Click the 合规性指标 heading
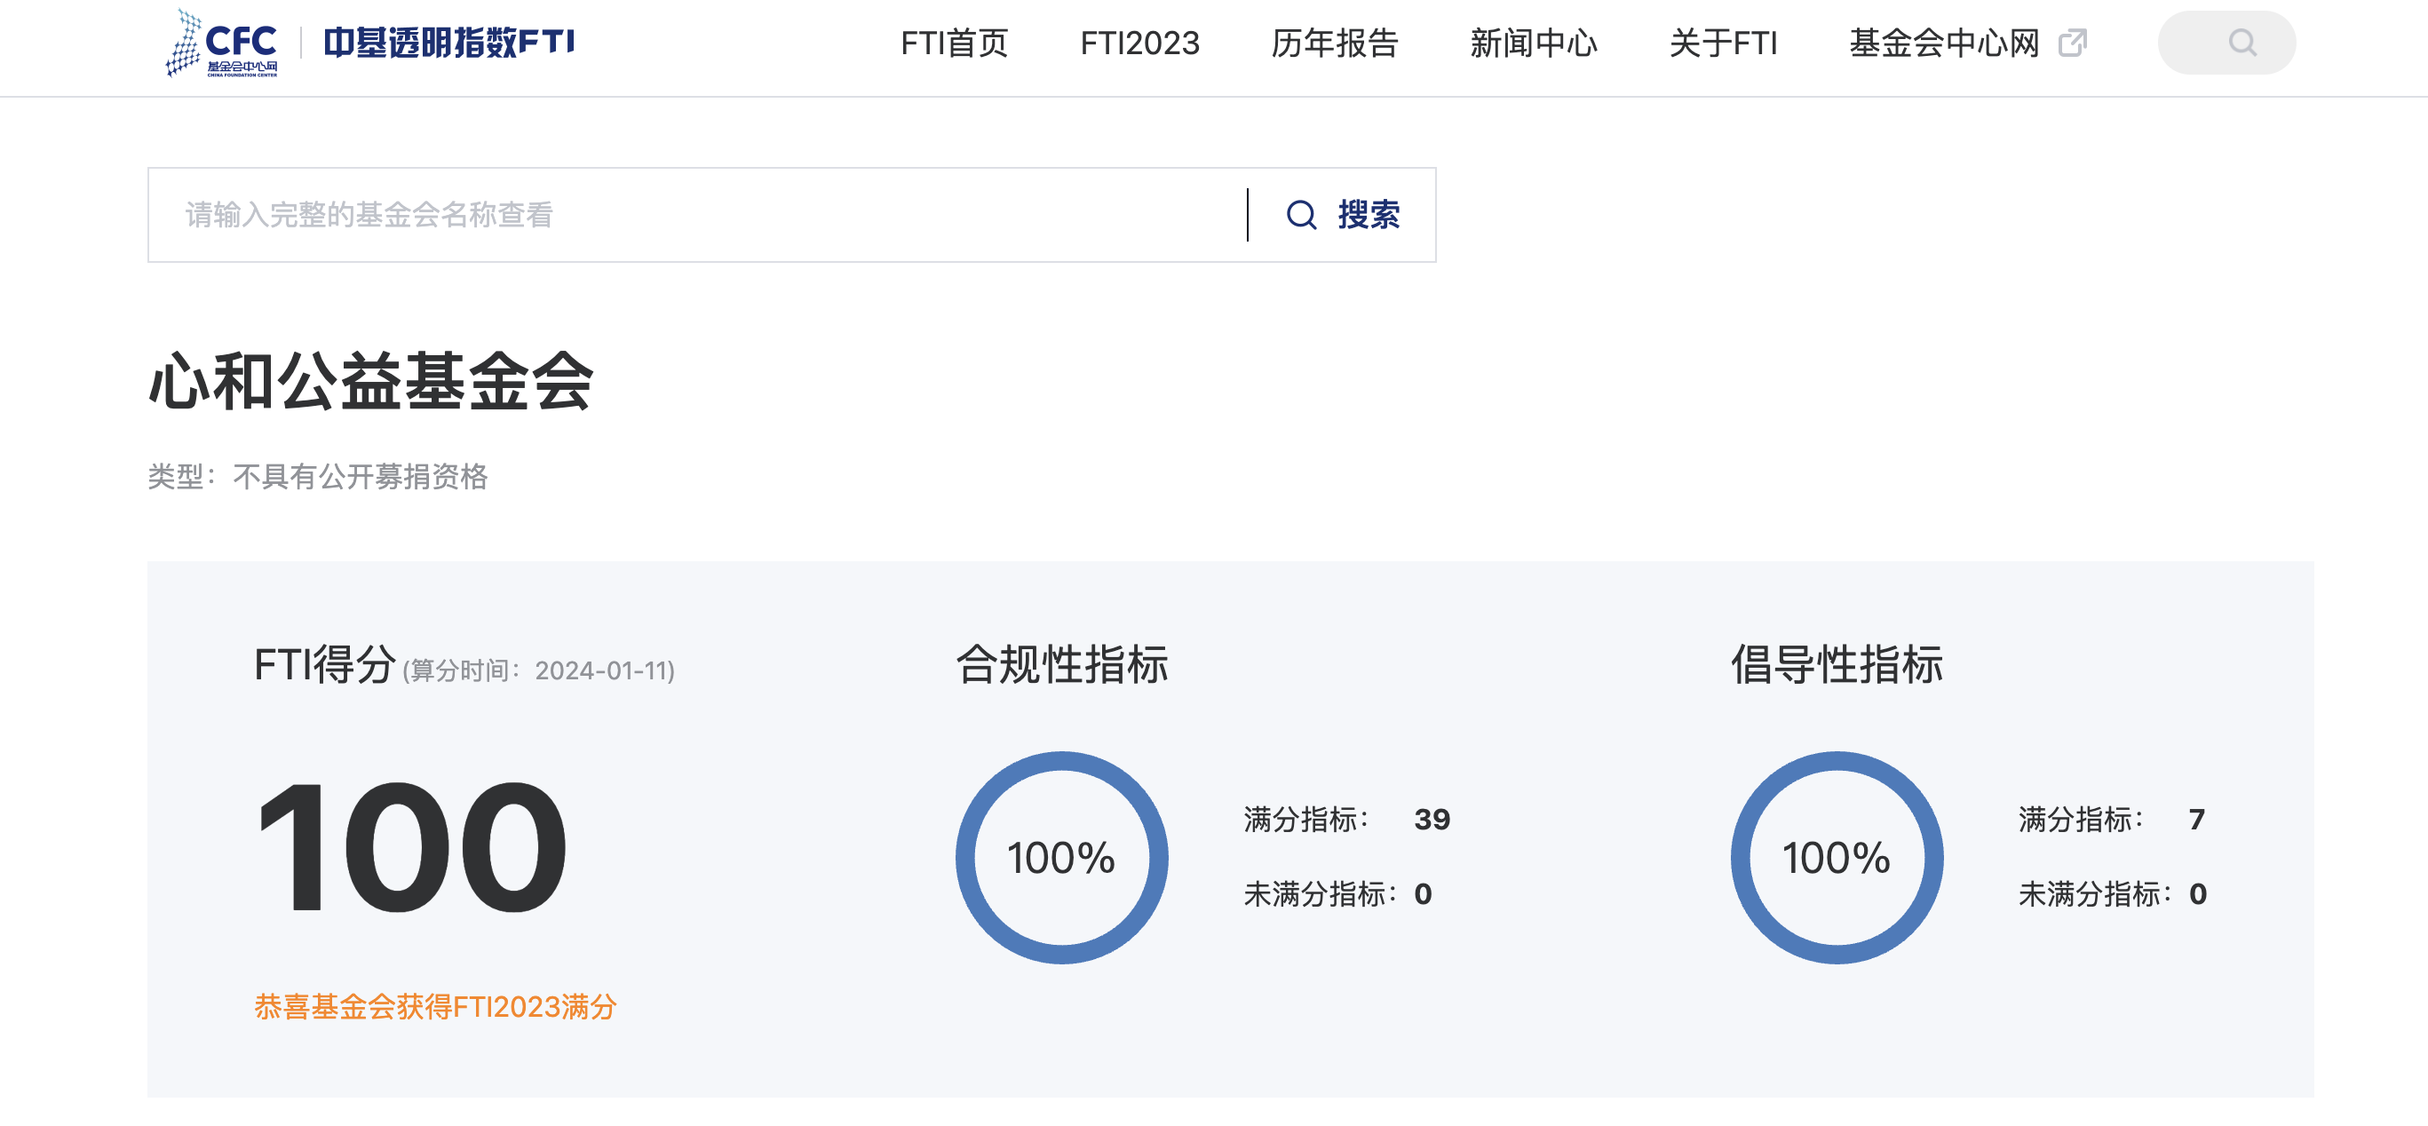 [1061, 664]
